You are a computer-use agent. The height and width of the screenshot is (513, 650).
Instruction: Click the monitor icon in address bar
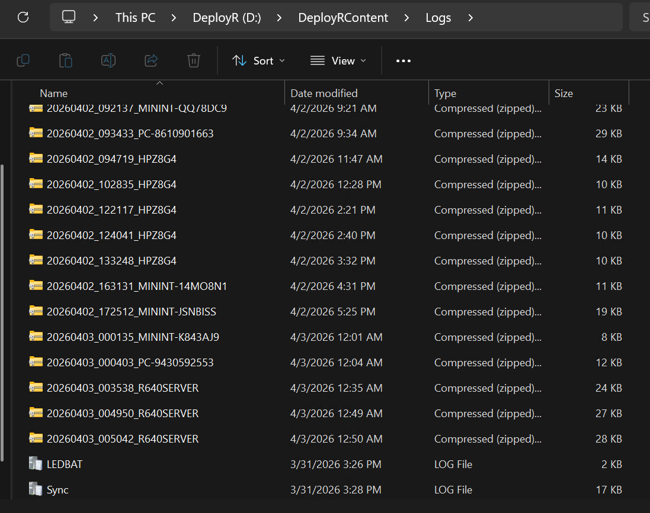pyautogui.click(x=69, y=17)
